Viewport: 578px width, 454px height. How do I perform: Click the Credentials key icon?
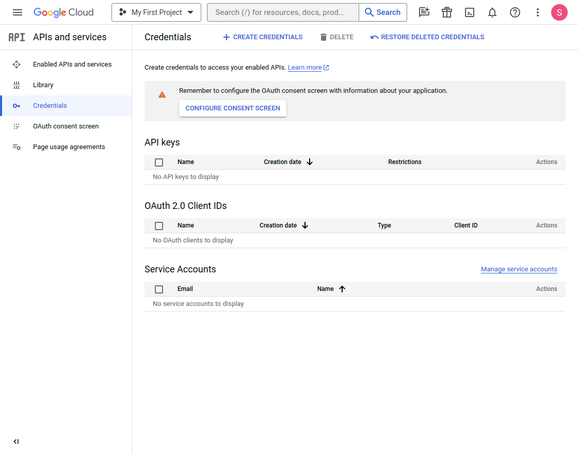click(x=17, y=106)
